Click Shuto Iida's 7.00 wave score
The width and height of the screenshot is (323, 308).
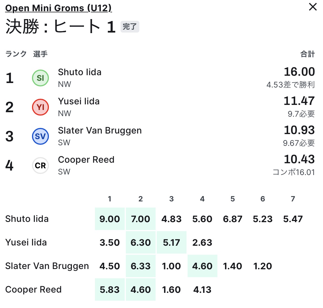(141, 219)
